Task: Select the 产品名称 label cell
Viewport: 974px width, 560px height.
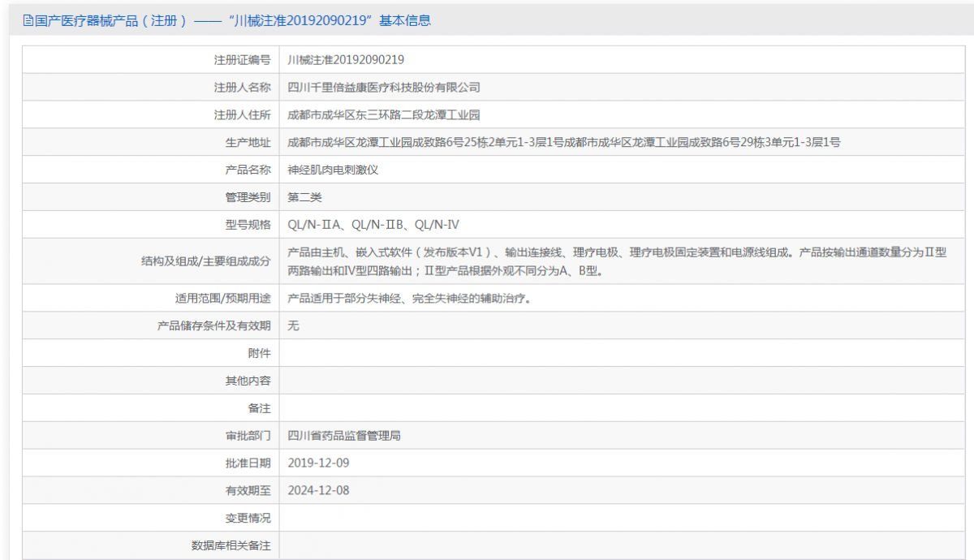Action: [x=151, y=170]
